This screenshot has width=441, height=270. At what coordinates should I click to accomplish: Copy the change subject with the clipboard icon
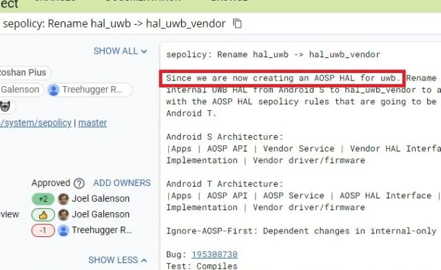(237, 23)
